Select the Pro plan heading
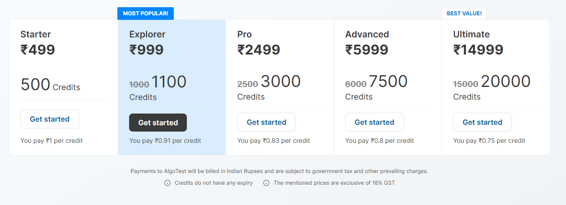This screenshot has width=566, height=205. pos(244,34)
